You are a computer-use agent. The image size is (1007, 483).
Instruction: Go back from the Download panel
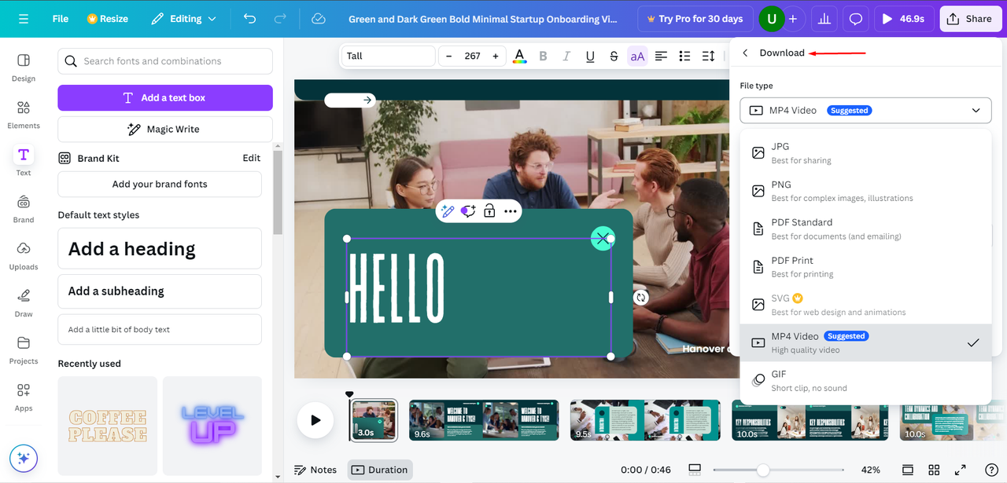click(745, 53)
